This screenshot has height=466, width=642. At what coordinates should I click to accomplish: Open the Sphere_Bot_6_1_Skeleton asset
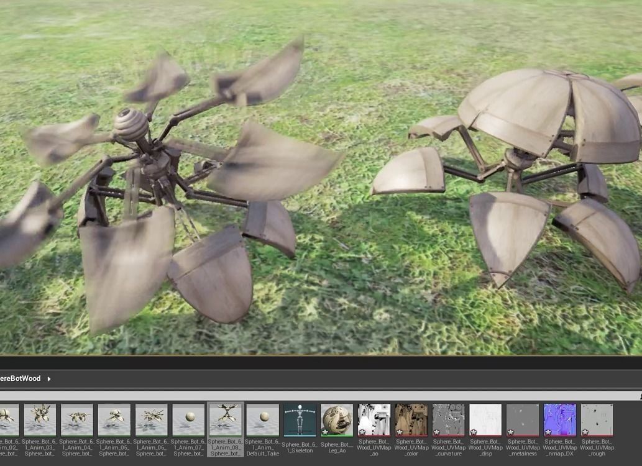point(300,428)
